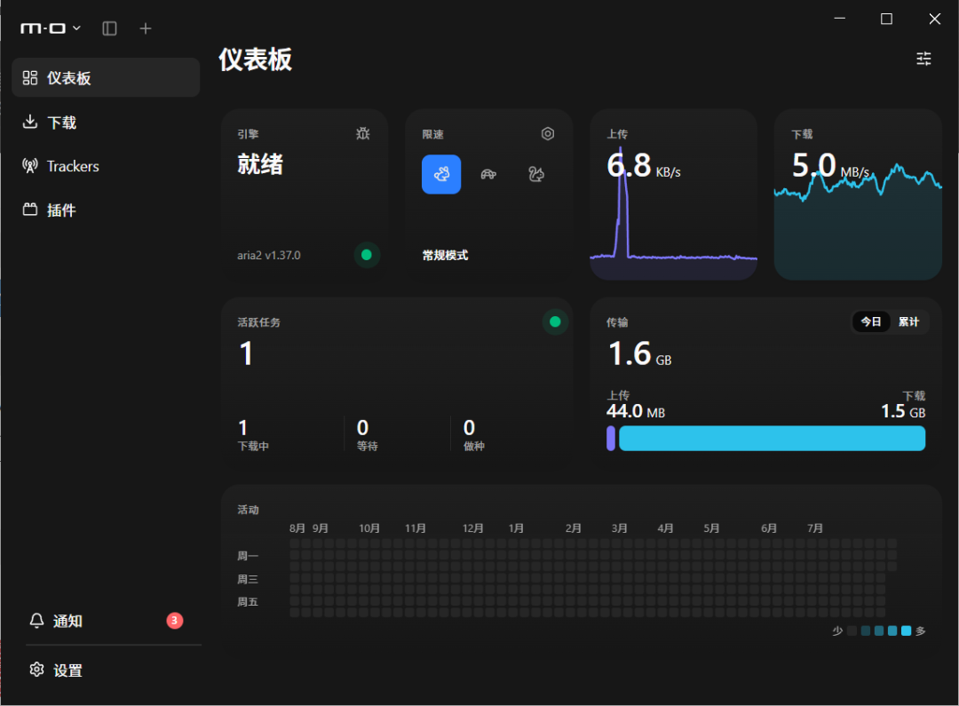Click the engine debug bug icon

(x=363, y=133)
